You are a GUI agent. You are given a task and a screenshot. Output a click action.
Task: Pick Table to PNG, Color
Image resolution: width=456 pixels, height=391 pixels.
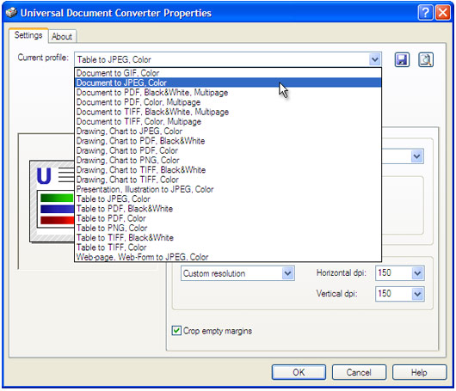228,228
